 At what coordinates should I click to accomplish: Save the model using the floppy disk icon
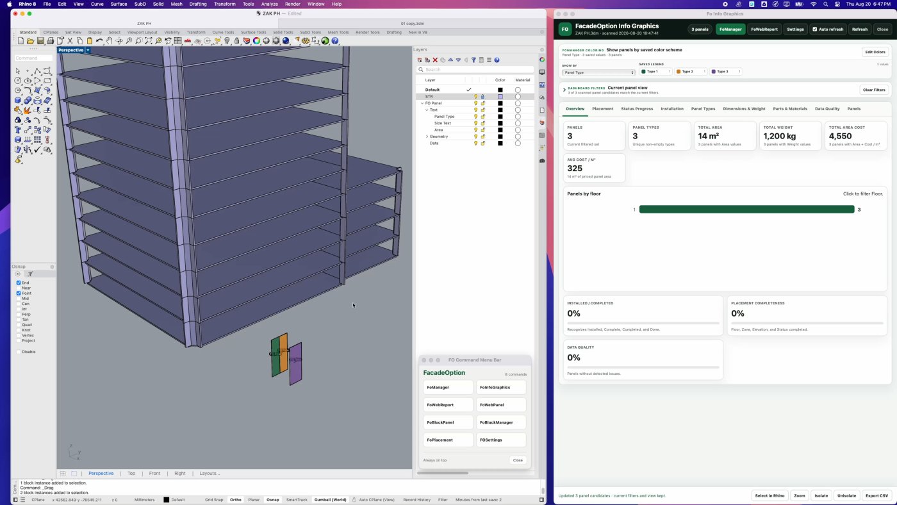tap(40, 41)
